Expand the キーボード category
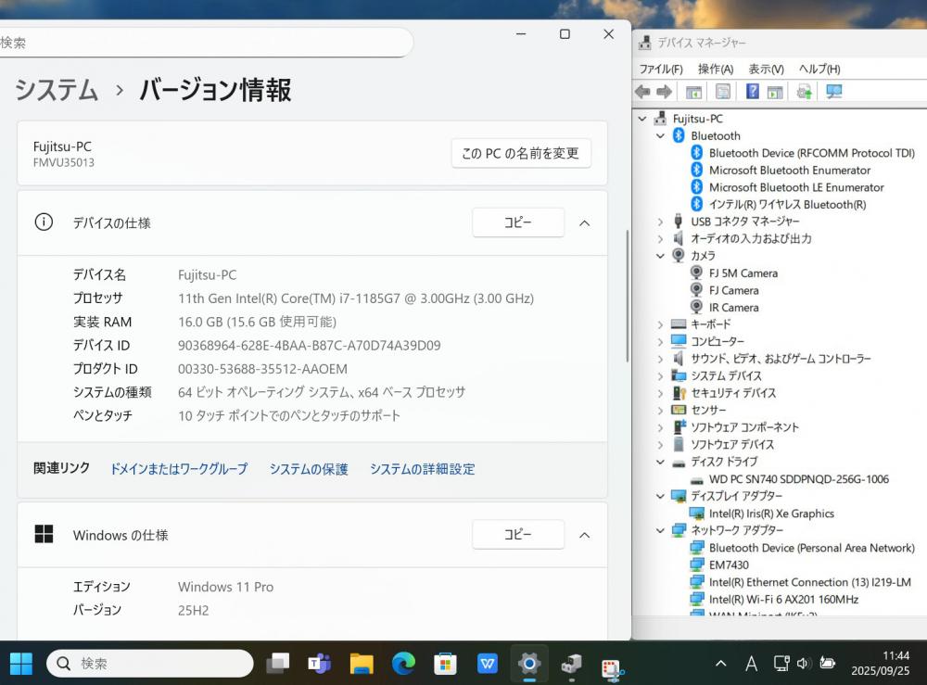The height and width of the screenshot is (685, 927). [661, 324]
